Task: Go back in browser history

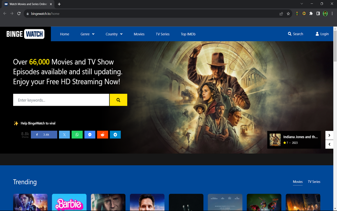Action: (x=5, y=13)
